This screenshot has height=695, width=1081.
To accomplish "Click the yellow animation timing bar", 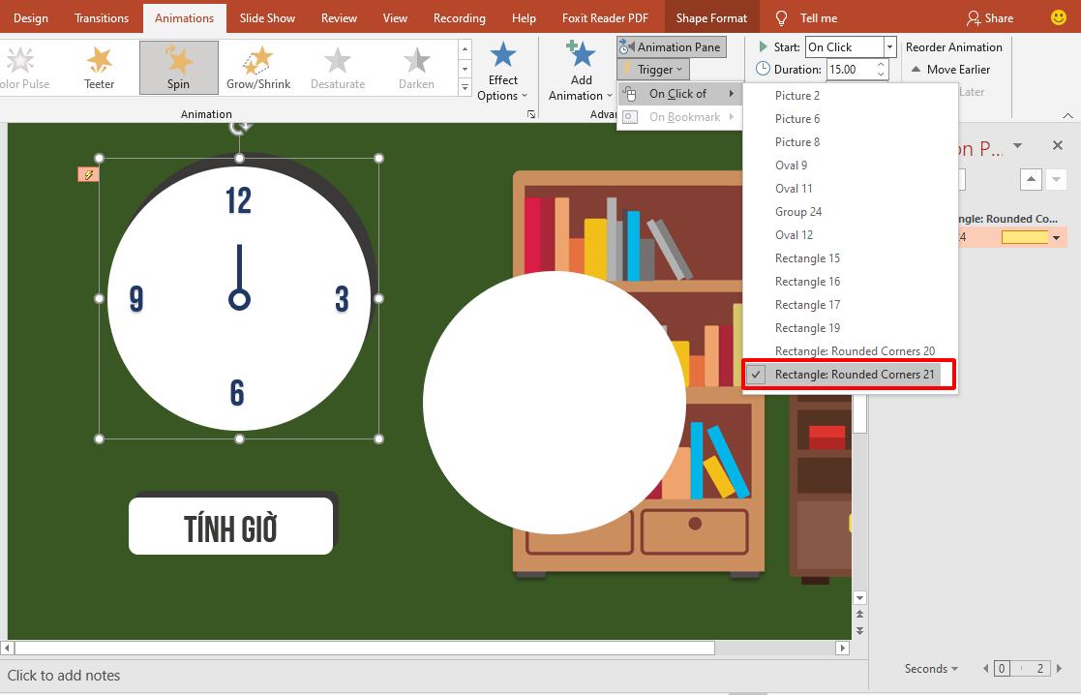I will (x=1025, y=237).
